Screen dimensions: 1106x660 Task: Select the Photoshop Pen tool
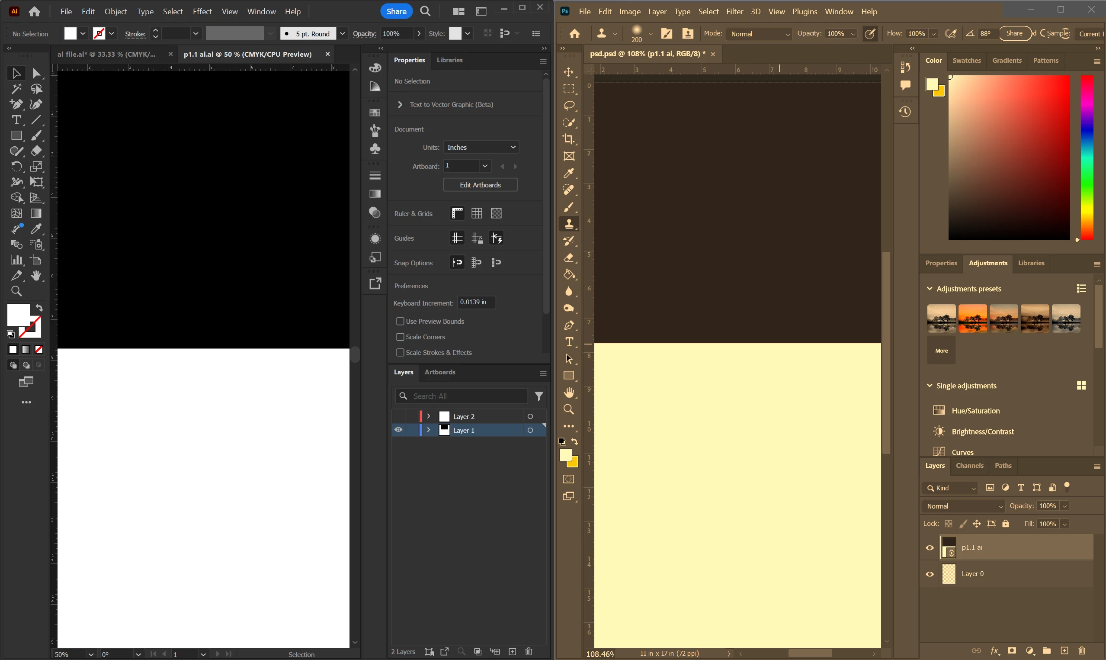point(569,325)
